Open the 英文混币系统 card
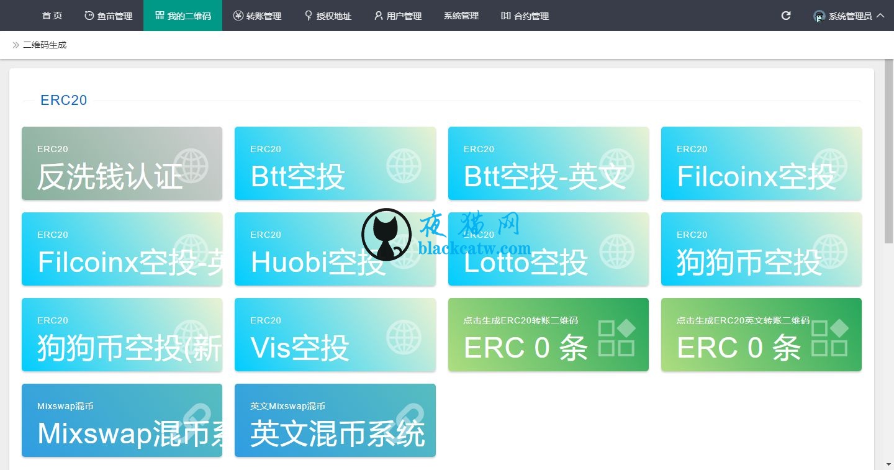This screenshot has width=894, height=470. (x=335, y=420)
